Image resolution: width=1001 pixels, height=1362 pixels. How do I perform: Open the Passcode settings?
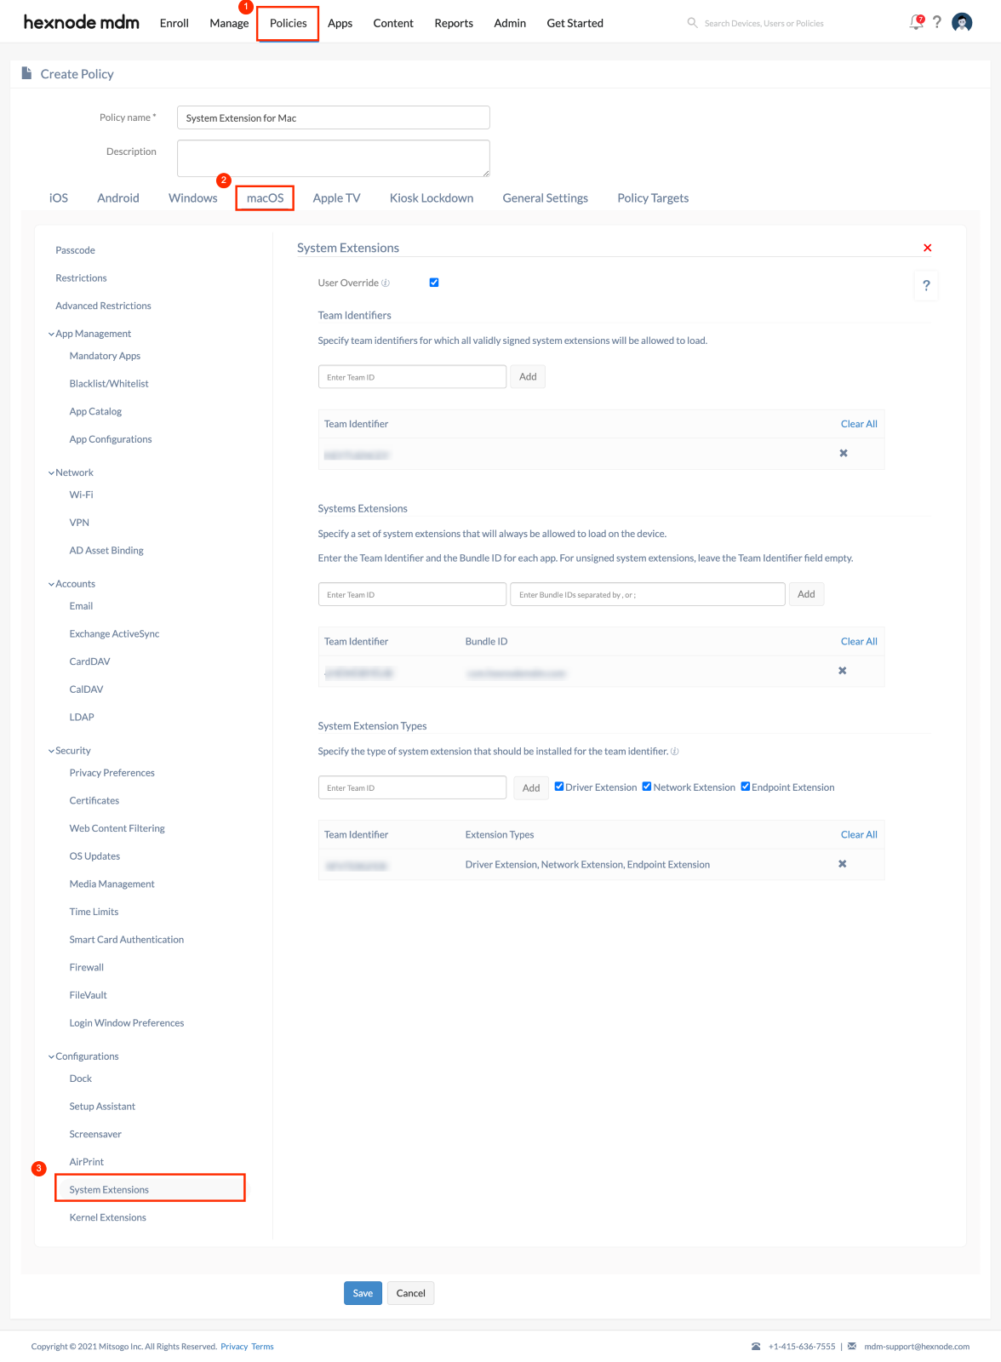coord(75,250)
